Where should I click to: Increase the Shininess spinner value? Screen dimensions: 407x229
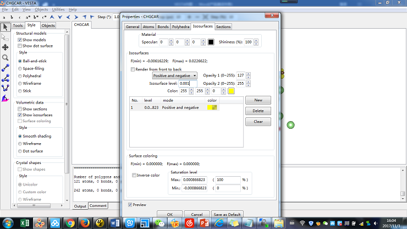[256, 40]
